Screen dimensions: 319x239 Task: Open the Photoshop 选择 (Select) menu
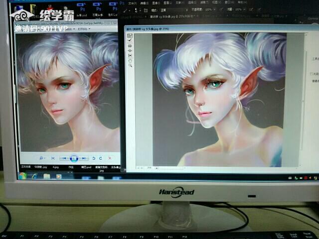point(191,2)
